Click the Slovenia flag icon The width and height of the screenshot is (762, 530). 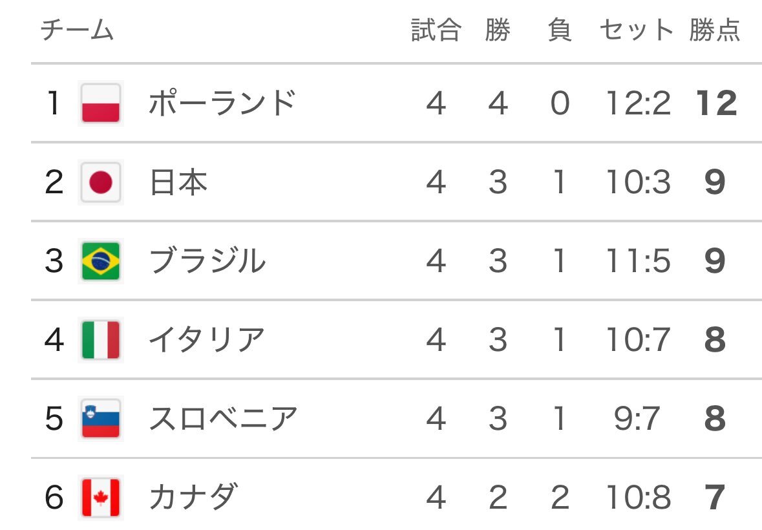pos(101,418)
